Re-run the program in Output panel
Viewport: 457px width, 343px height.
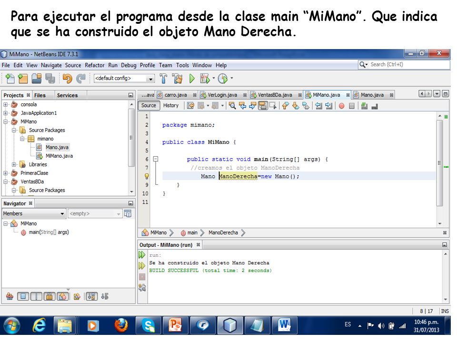(142, 254)
